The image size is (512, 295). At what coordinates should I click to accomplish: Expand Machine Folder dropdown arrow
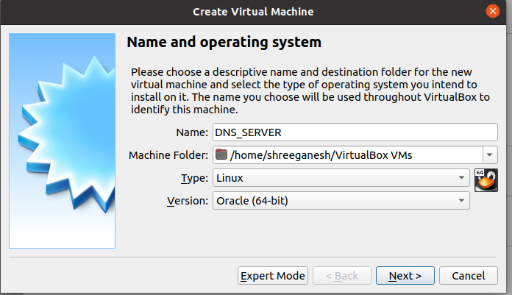point(490,154)
